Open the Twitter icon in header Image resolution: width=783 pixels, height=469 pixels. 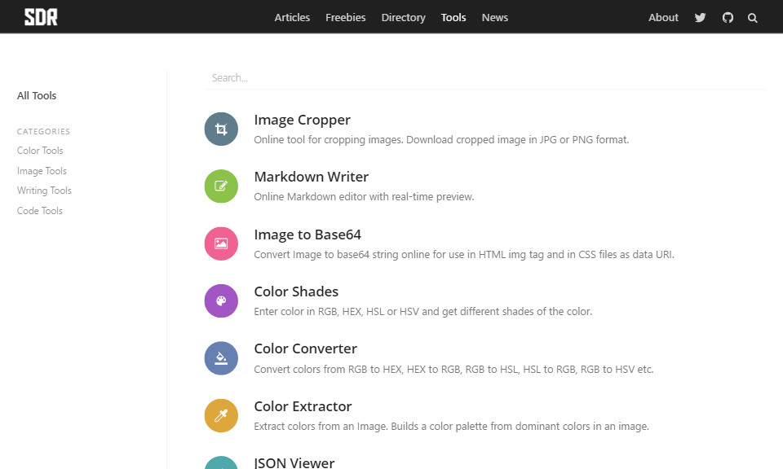[700, 17]
